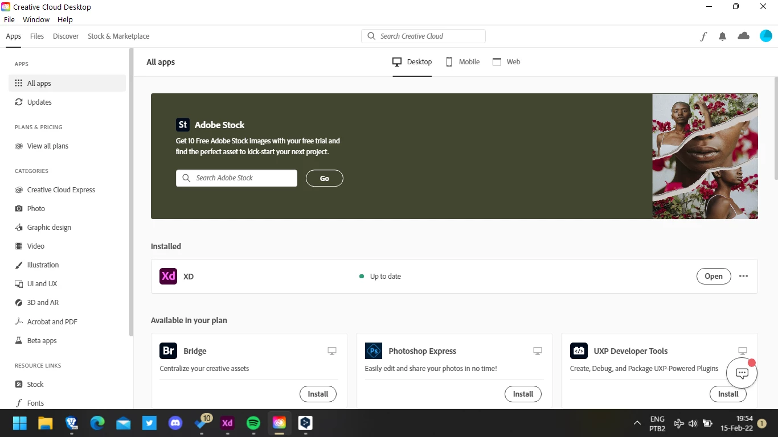778x437 pixels.
Task: Select the UI and UX category
Action: coord(67,283)
